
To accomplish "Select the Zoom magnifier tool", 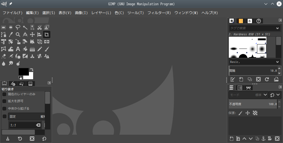I will [18, 35].
